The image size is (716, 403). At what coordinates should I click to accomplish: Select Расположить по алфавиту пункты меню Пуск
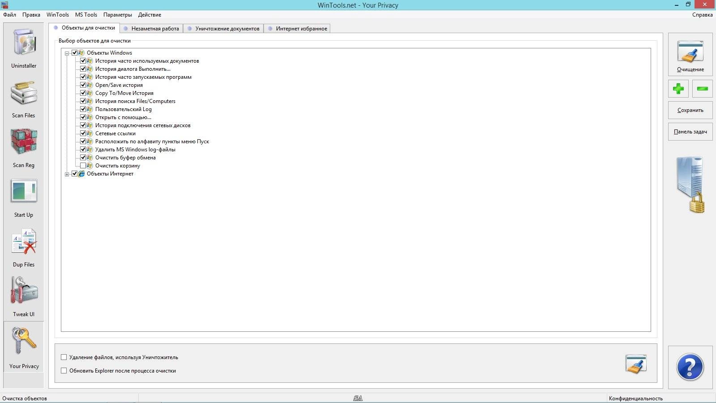pos(152,141)
